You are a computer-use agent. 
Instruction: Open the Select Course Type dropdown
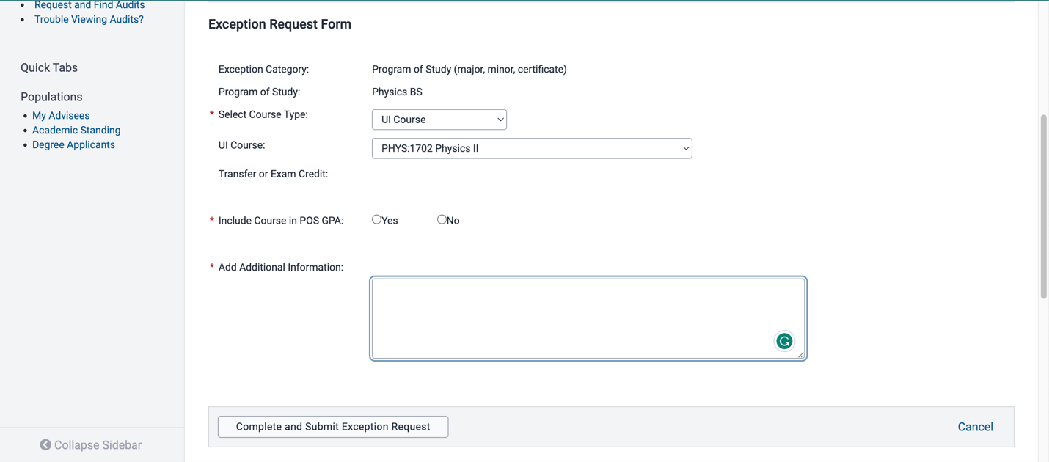pyautogui.click(x=439, y=120)
